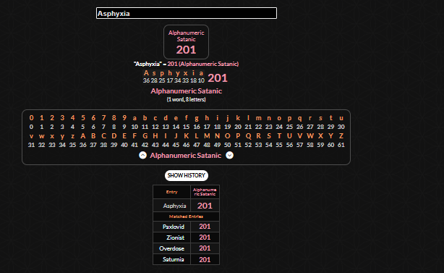This screenshot has height=273, width=444.
Task: Click the uppercase 'M' in cipher chart
Action: (207, 136)
